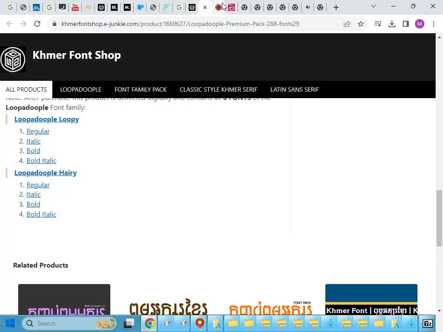The height and width of the screenshot is (332, 443).
Task: Share this page using the share icon
Action: click(x=347, y=24)
